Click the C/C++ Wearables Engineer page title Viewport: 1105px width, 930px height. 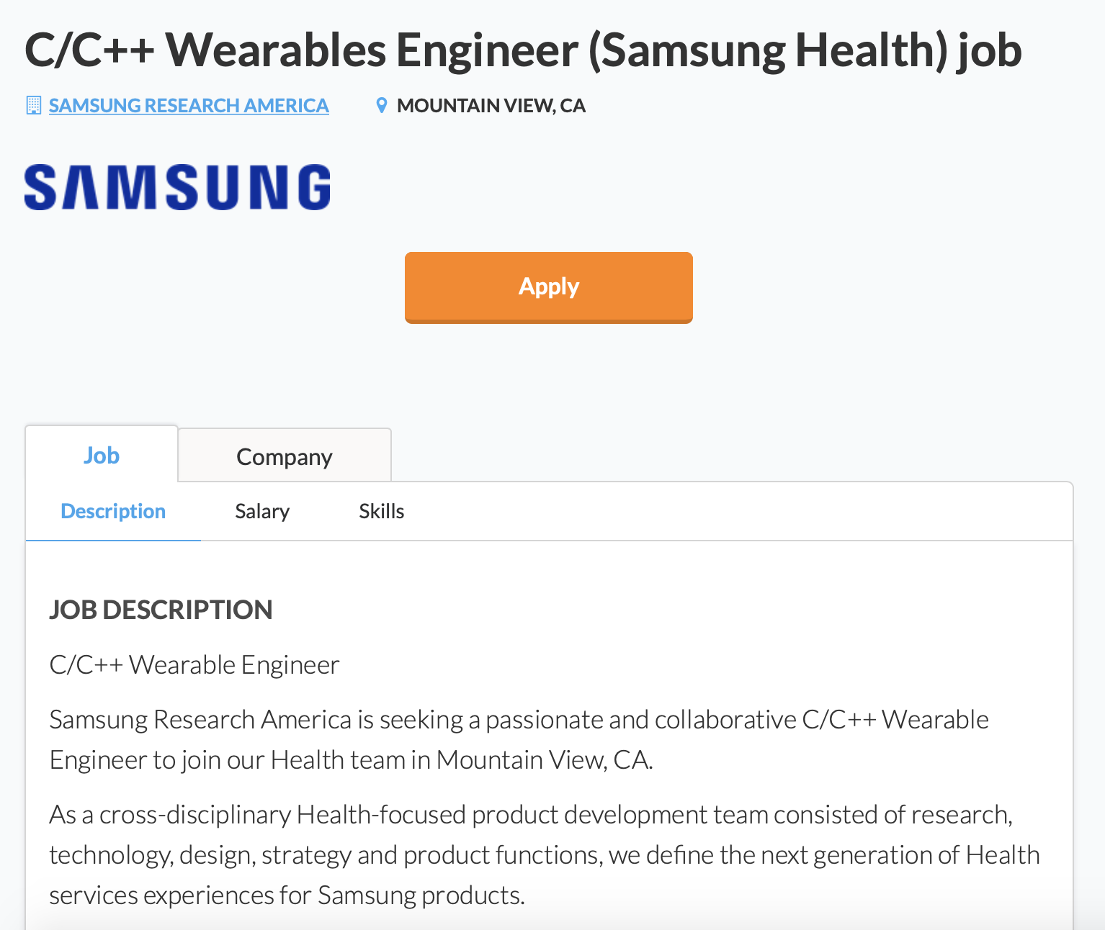523,50
